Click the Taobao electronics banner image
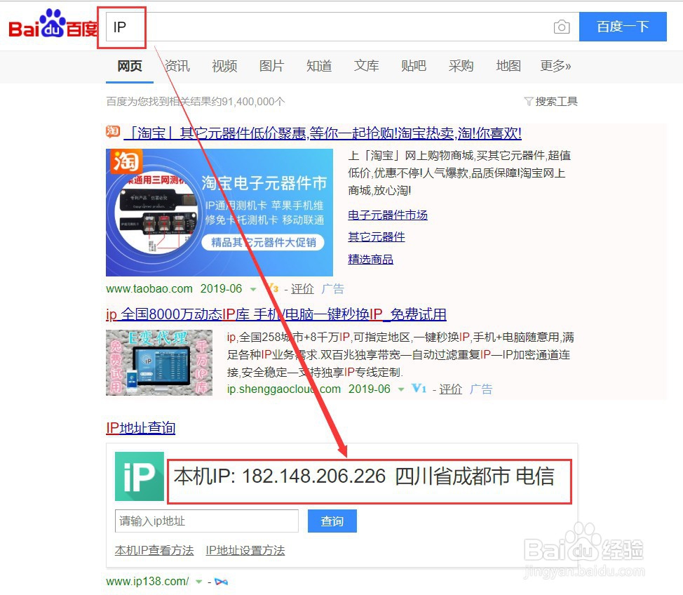The width and height of the screenshot is (683, 595). coord(219,213)
